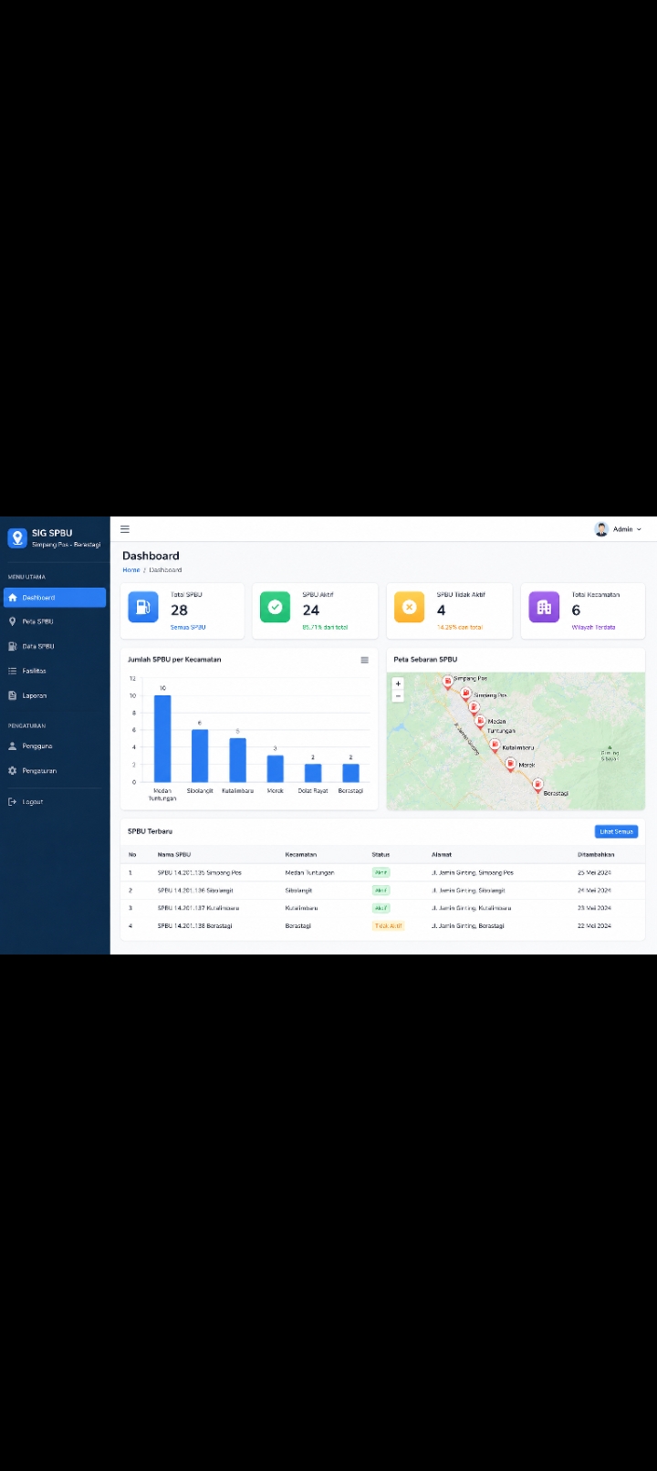
Task: Click the Medan Tuntungan map marker
Action: pyautogui.click(x=479, y=722)
